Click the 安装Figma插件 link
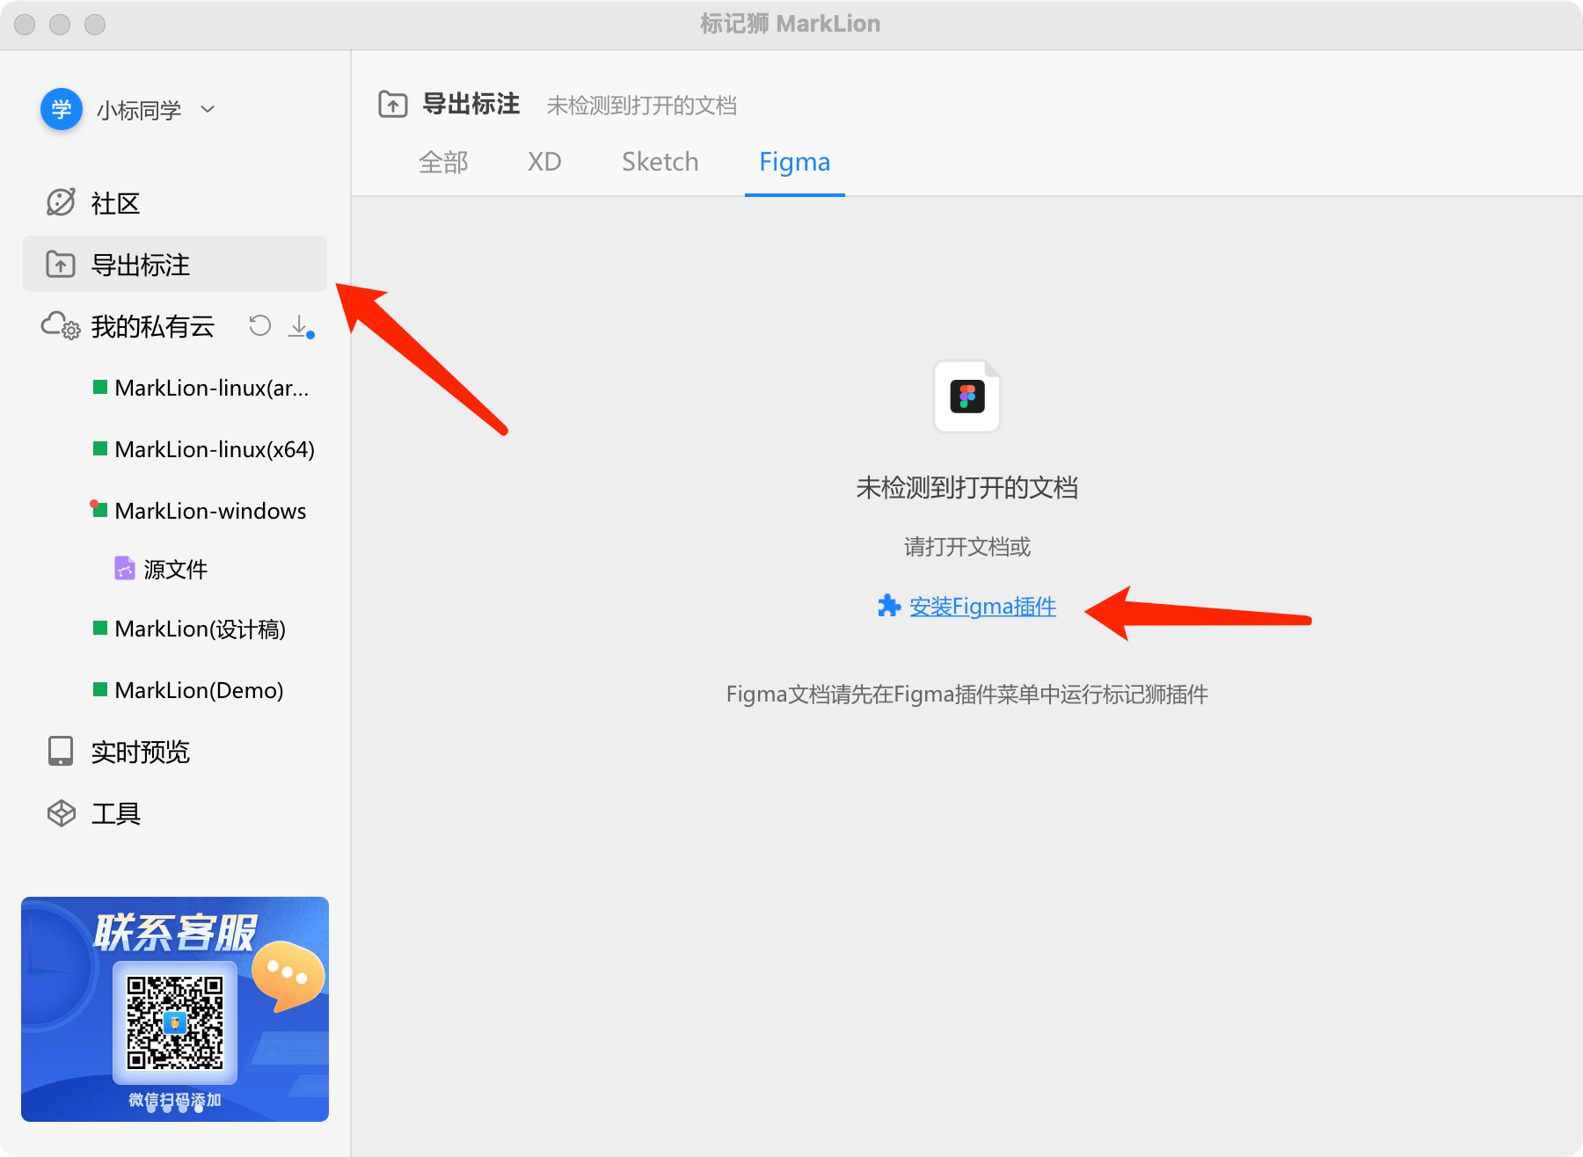Screen dimensions: 1583x1157 981,607
